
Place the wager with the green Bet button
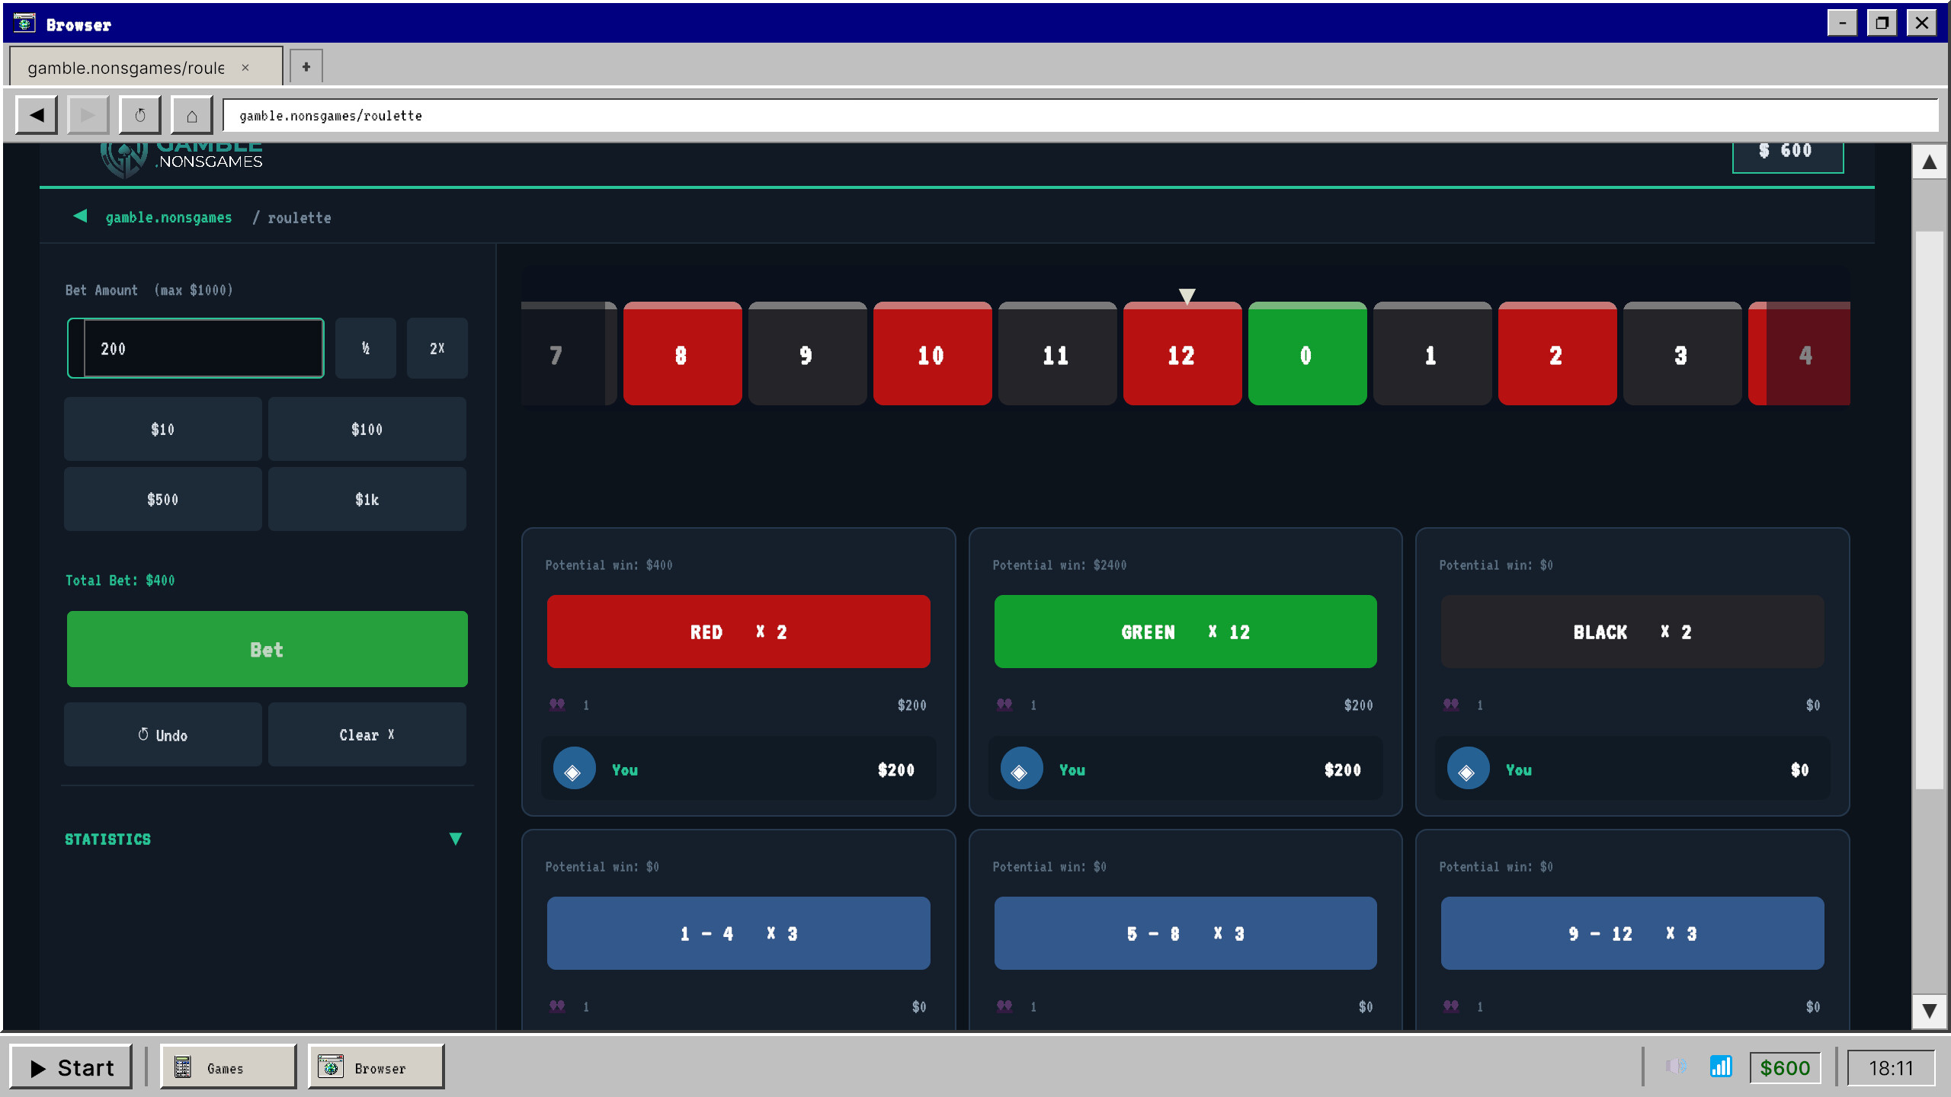coord(268,649)
